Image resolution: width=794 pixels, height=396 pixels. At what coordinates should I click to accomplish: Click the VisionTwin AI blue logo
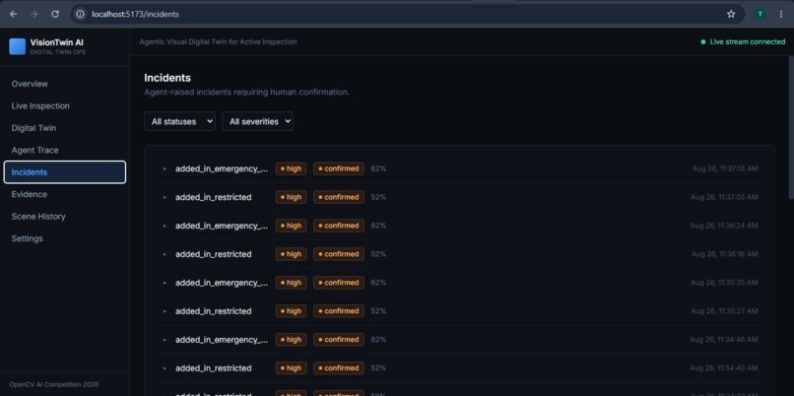pos(17,46)
